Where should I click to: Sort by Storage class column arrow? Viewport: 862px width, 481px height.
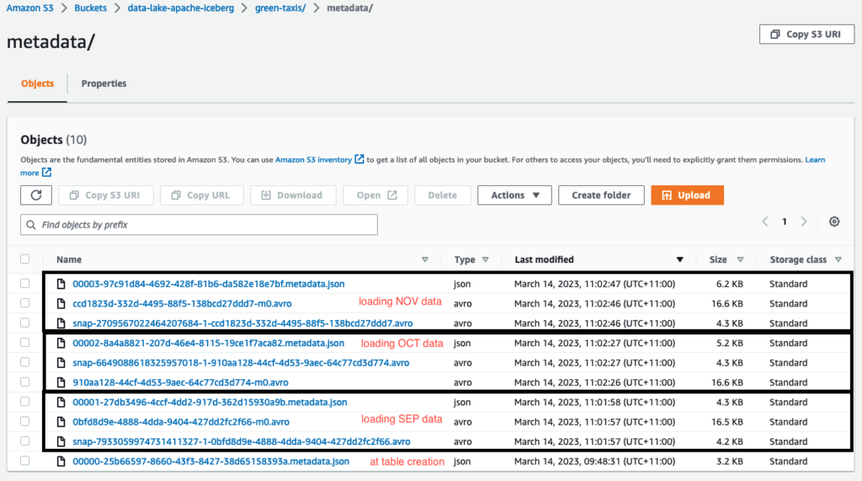pyautogui.click(x=838, y=259)
